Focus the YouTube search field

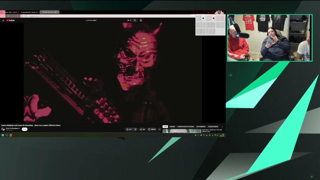[106, 20]
